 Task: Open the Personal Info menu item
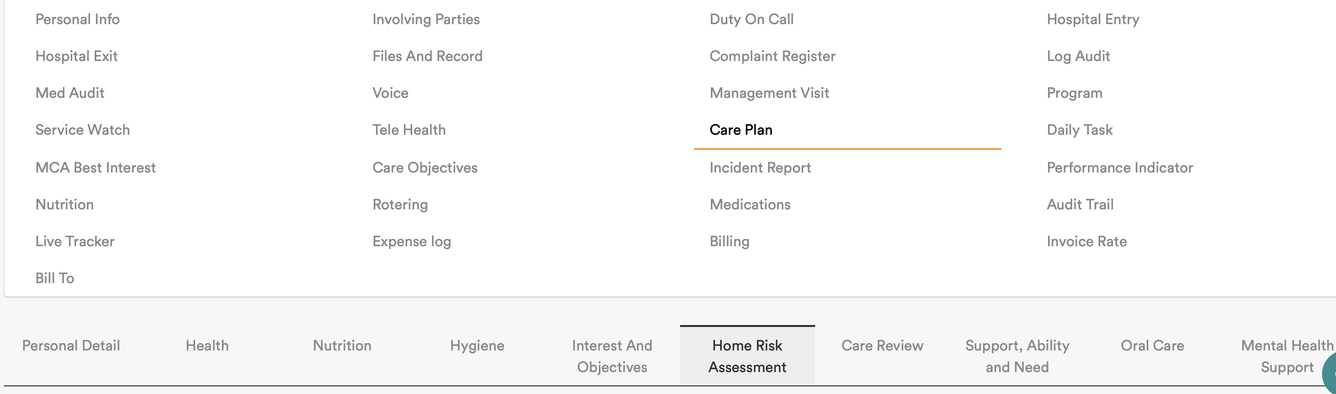coord(77,19)
